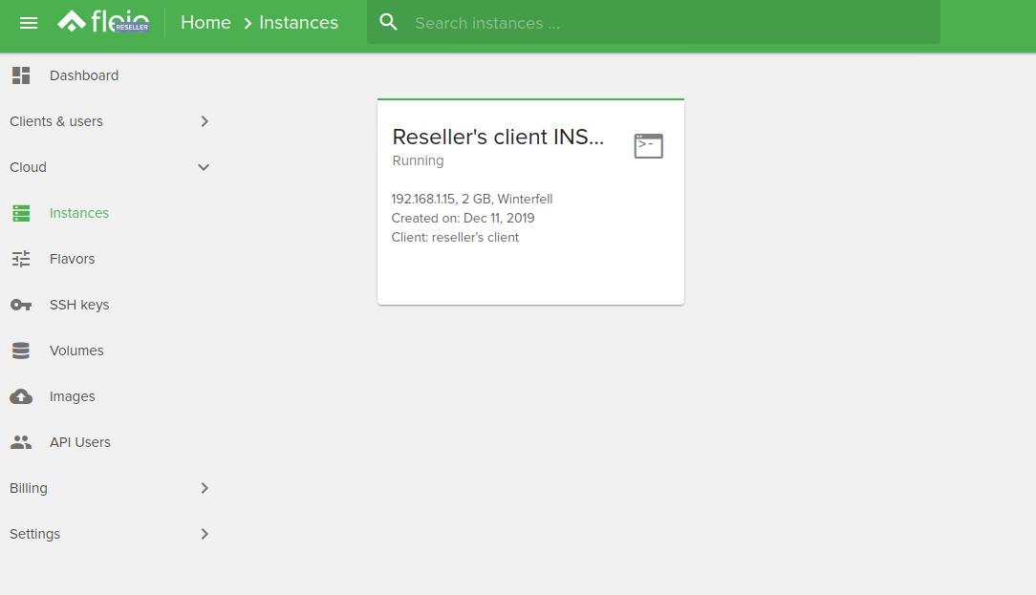This screenshot has height=595, width=1036.
Task: Go to SSH keys
Action: click(79, 305)
